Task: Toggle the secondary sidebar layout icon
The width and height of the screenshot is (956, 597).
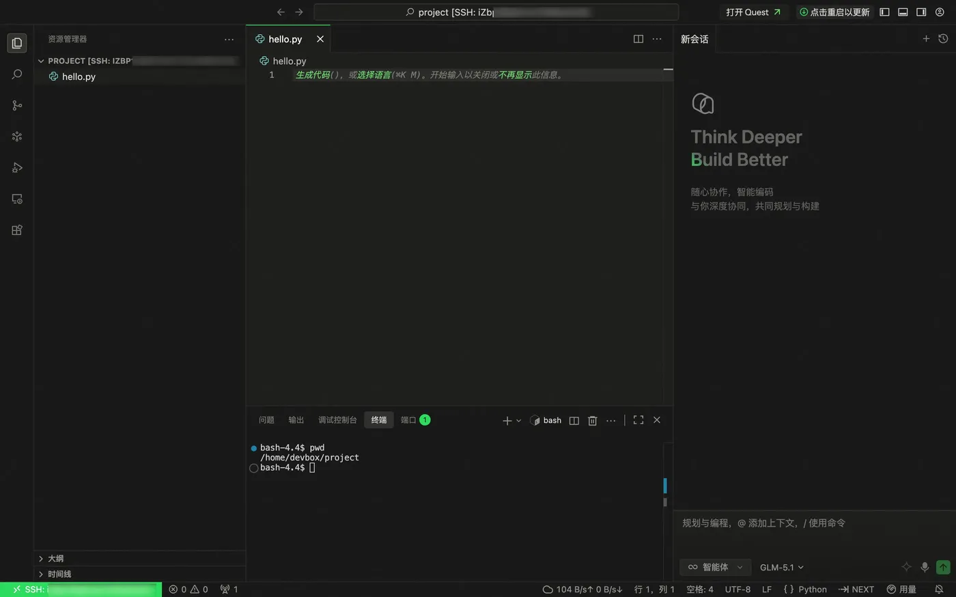Action: [x=921, y=12]
